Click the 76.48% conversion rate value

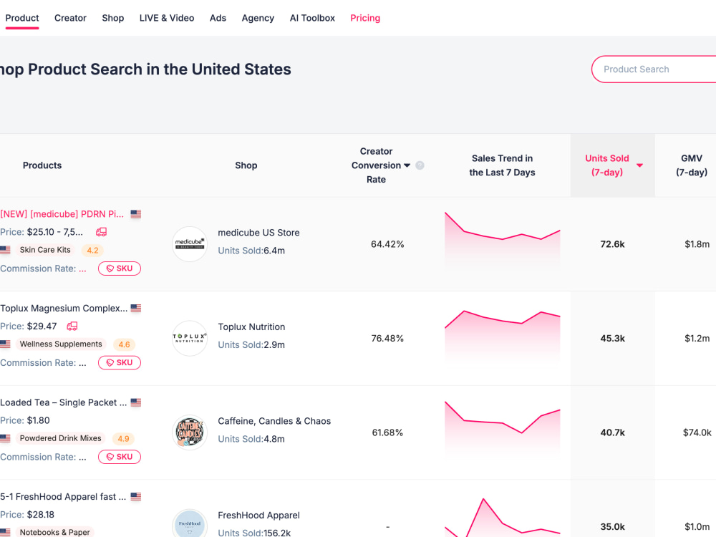387,339
